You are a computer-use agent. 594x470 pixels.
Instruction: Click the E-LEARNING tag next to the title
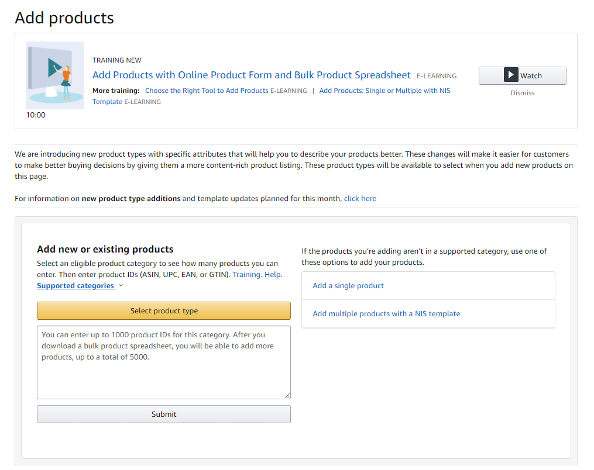coord(436,76)
